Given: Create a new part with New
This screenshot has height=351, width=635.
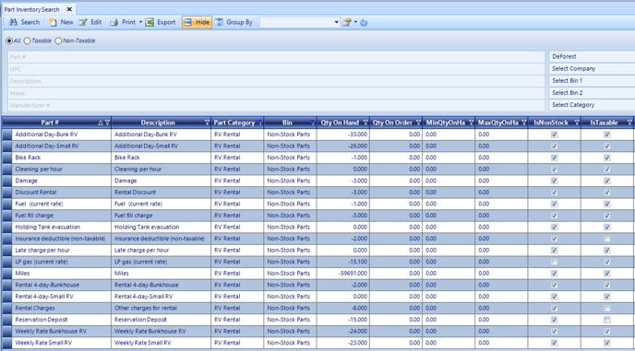Looking at the screenshot, I should point(61,22).
